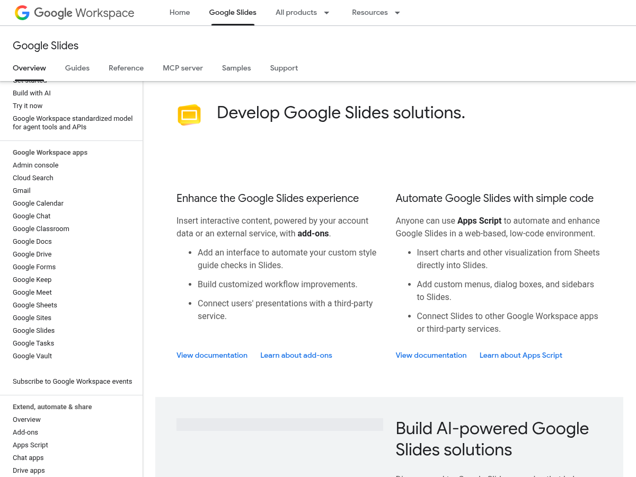Click the gray placeholder image beside AI heading

[x=280, y=424]
